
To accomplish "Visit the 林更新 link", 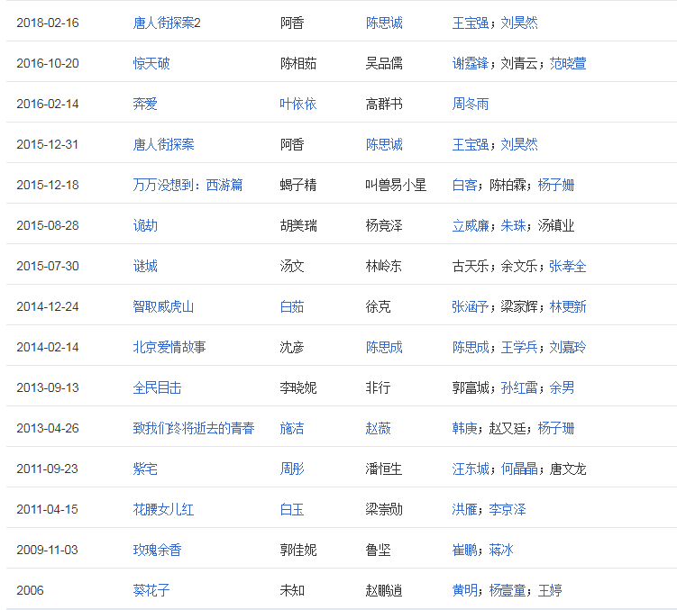I will pyautogui.click(x=568, y=307).
